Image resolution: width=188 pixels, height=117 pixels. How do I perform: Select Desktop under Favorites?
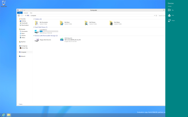(23, 21)
